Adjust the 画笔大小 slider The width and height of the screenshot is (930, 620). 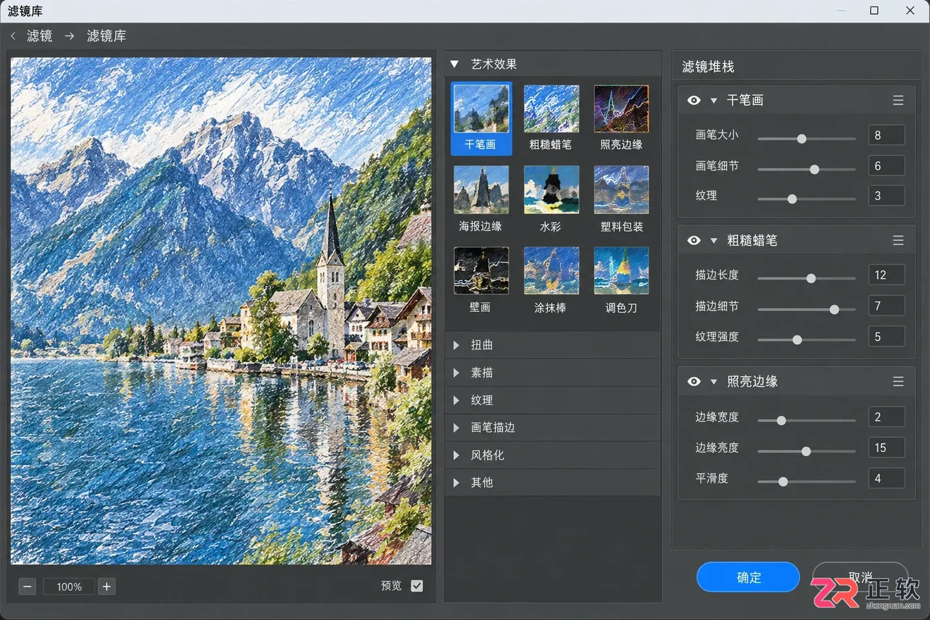(807, 139)
